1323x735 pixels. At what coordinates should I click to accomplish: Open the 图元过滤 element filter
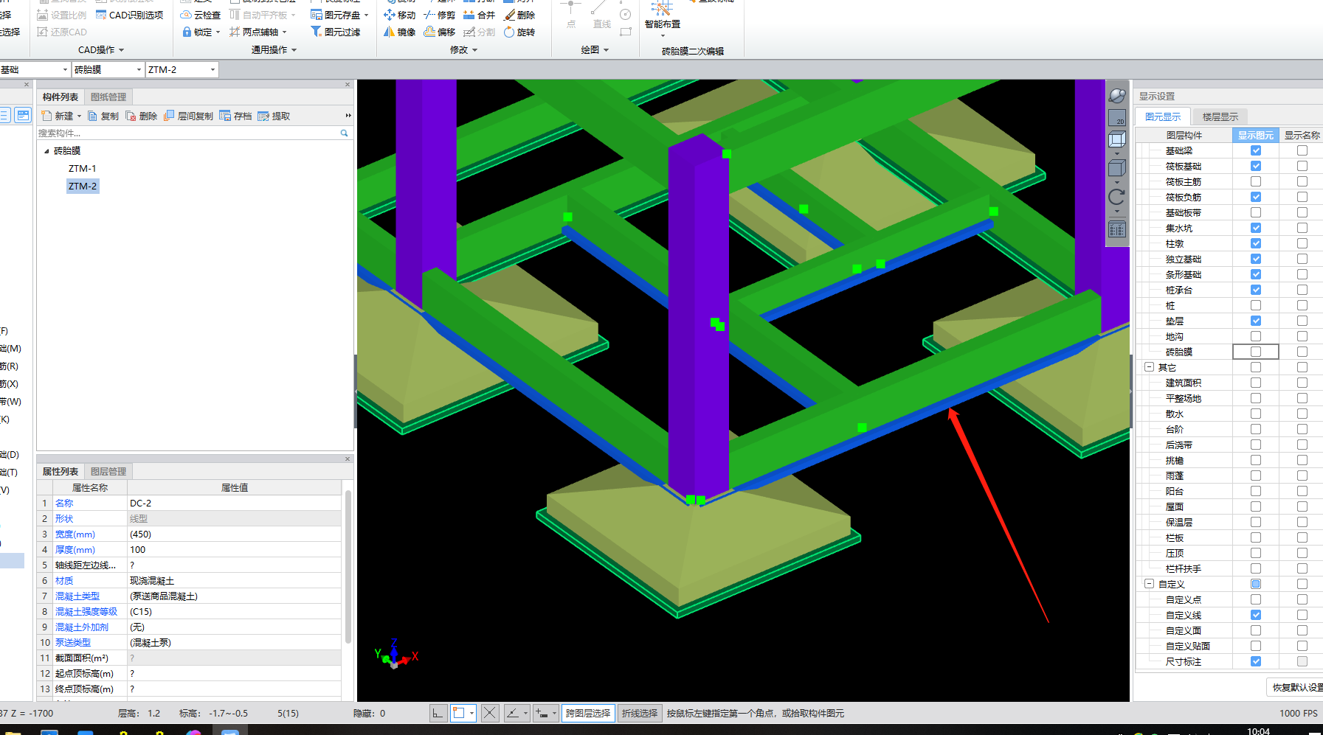tap(336, 32)
